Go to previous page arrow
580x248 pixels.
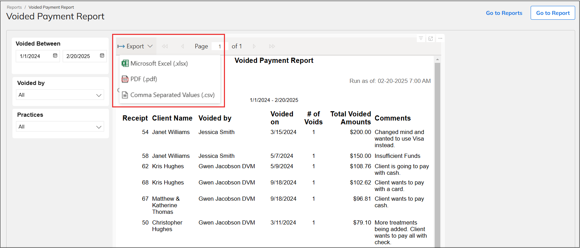click(183, 46)
